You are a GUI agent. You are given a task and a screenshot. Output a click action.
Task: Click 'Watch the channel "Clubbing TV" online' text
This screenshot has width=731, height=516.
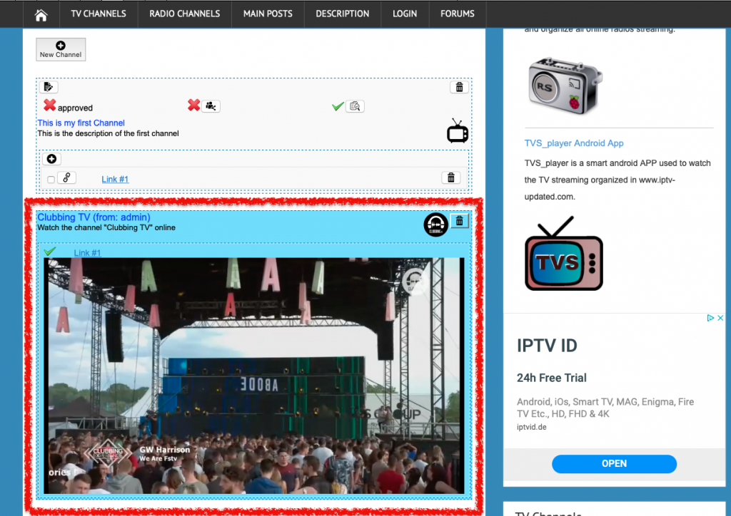[x=106, y=227]
